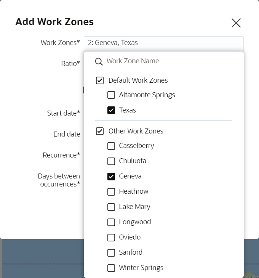Toggle the Default Work Zones checkbox
This screenshot has height=278, width=259.
(100, 80)
